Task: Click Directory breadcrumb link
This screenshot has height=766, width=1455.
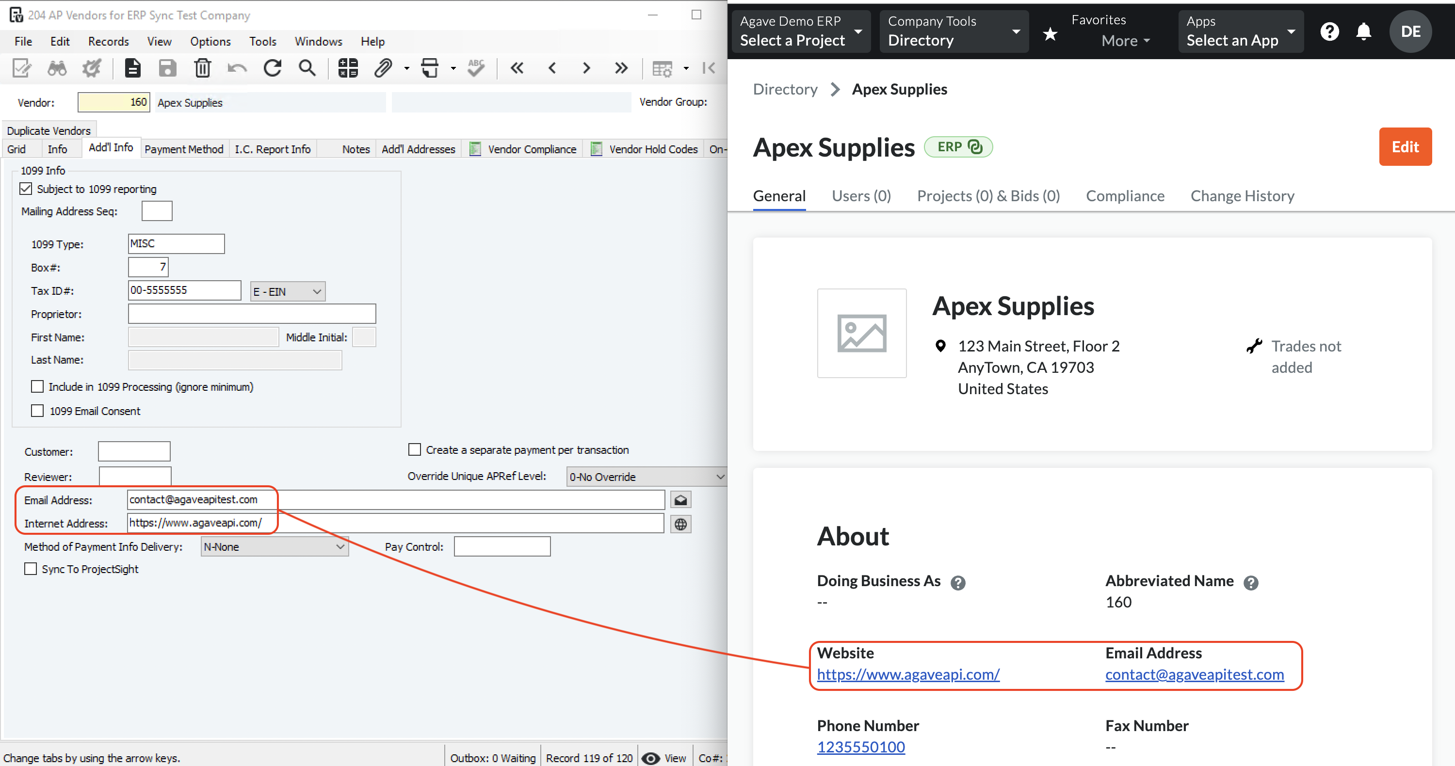Action: click(x=785, y=89)
